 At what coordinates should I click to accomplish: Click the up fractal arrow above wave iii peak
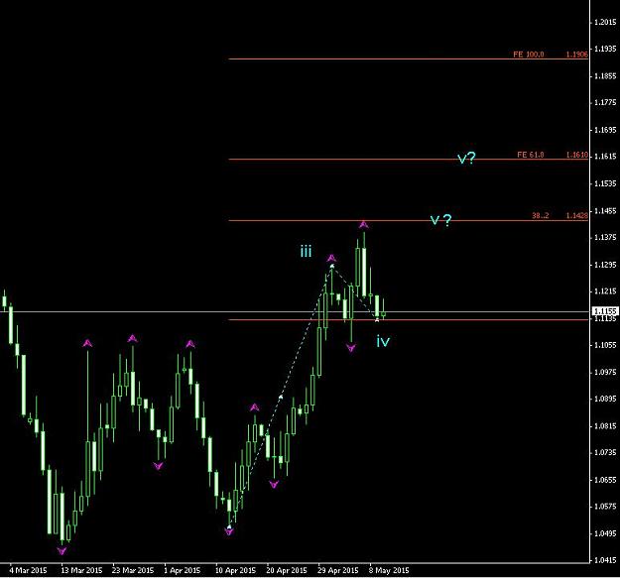(x=331, y=259)
